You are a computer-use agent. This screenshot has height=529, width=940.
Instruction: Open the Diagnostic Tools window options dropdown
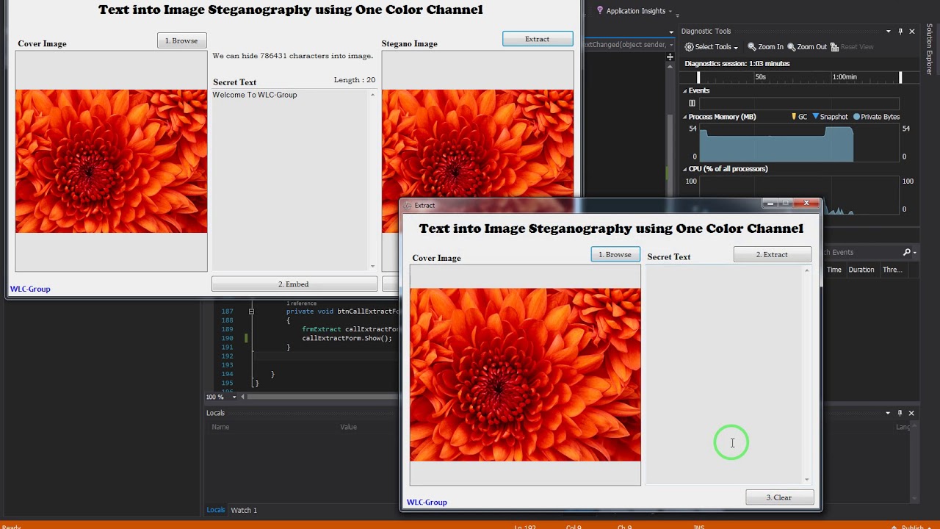(889, 32)
